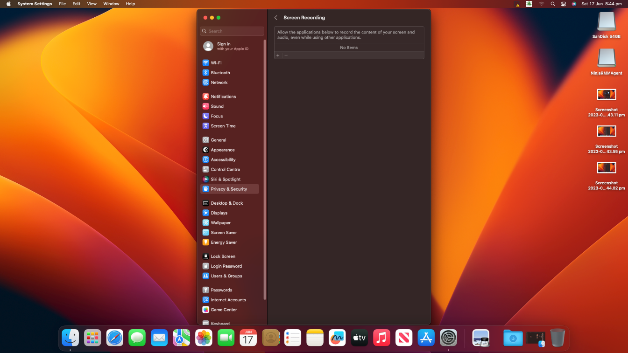Launch FaceTime from the Dock

[x=226, y=338]
